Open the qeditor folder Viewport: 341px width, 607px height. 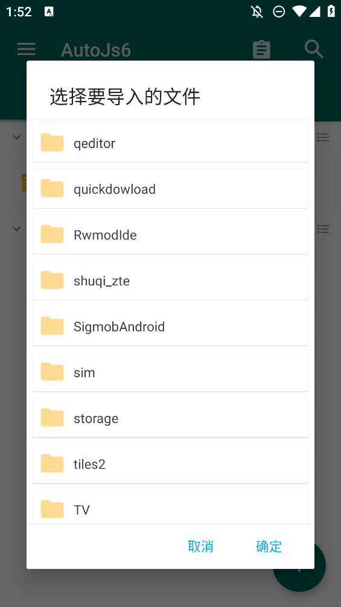pos(170,143)
